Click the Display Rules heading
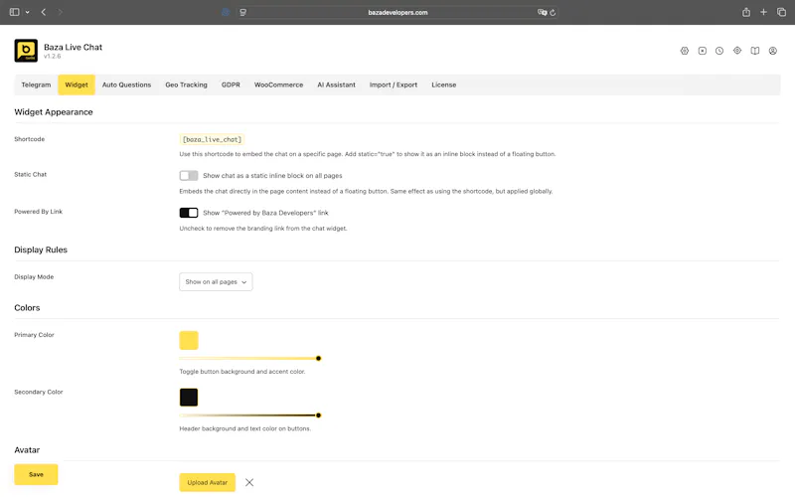The height and width of the screenshot is (497, 795). point(41,250)
